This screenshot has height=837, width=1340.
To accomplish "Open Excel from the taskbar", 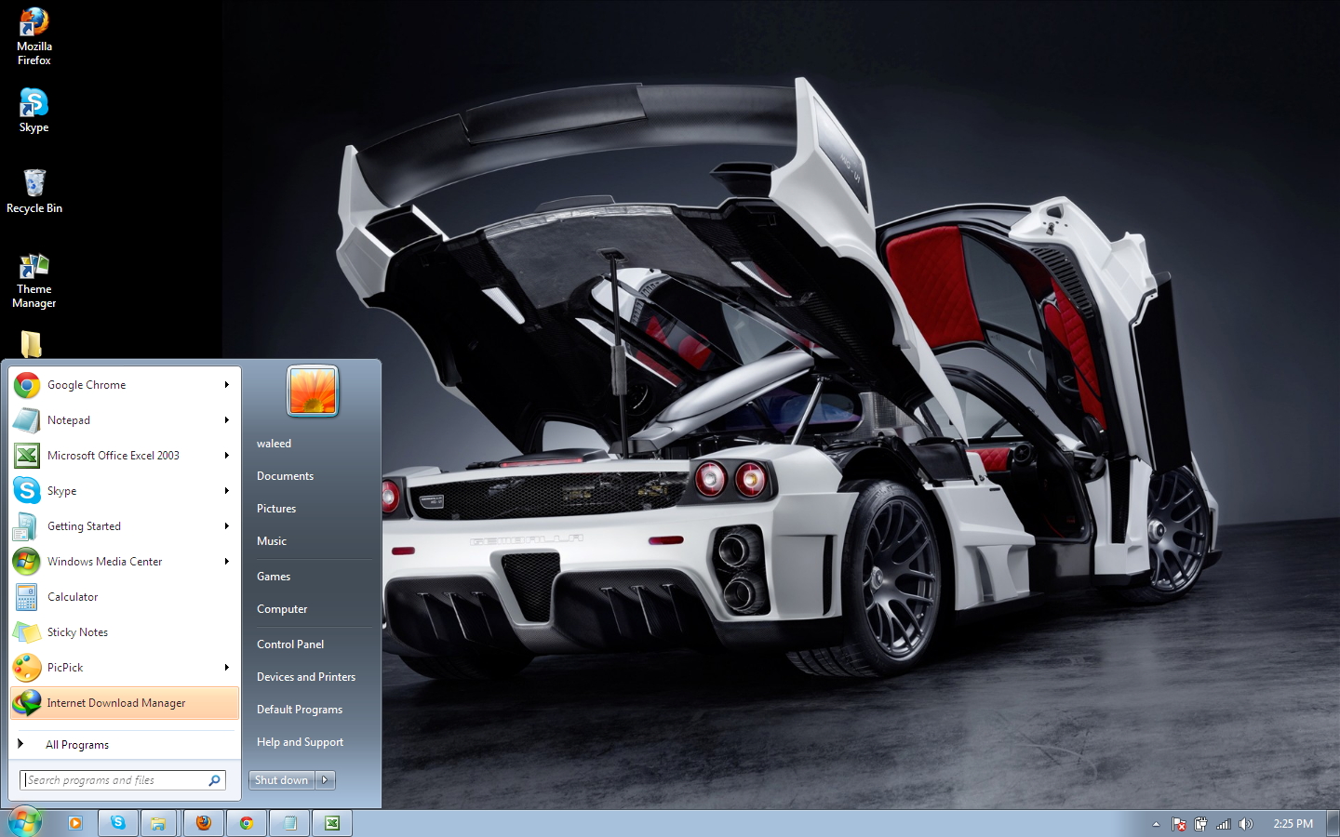I will (x=331, y=823).
